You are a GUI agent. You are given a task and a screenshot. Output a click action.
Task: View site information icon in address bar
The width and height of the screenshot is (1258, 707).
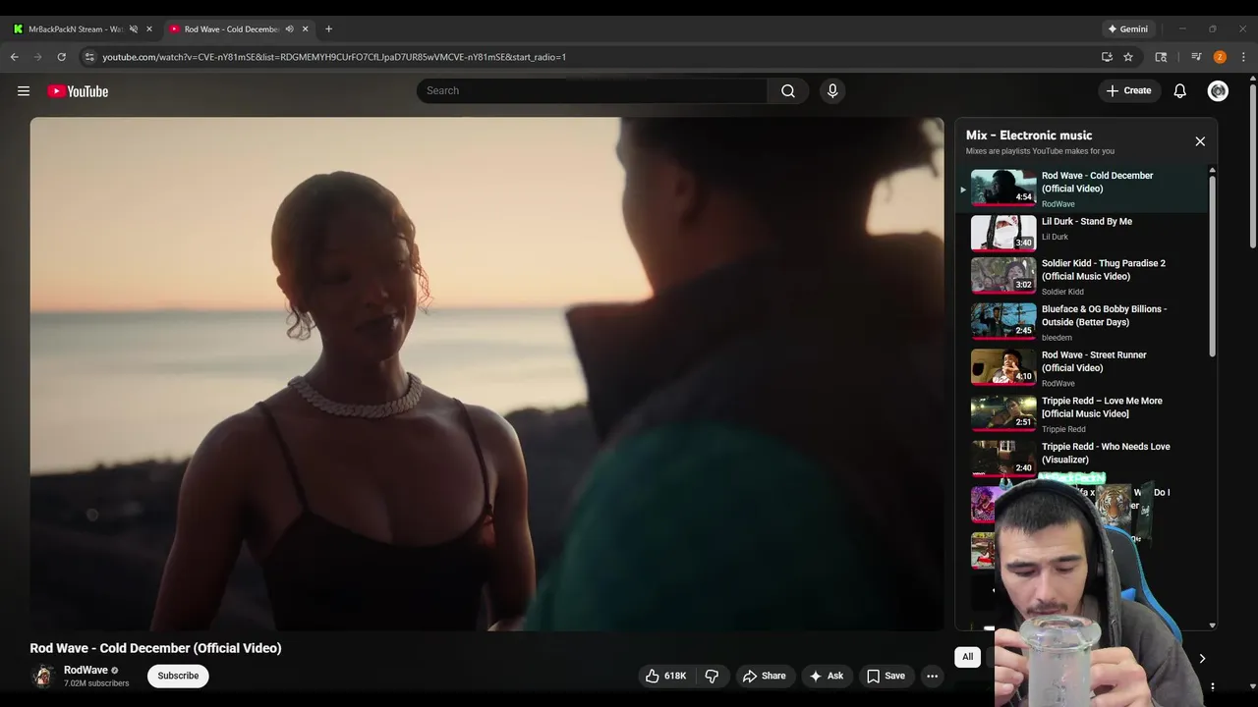tap(88, 57)
